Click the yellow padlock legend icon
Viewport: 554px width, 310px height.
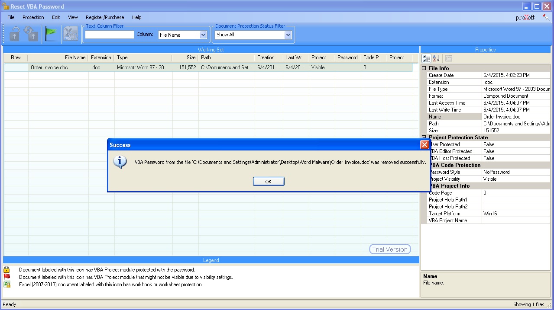tap(6, 270)
